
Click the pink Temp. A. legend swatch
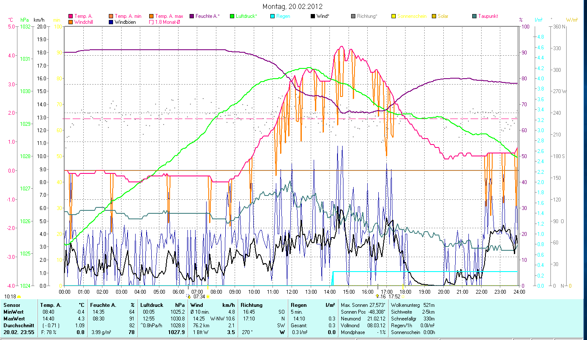(71, 16)
